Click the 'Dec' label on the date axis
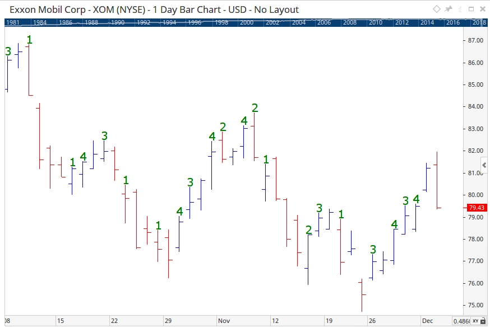 click(428, 321)
